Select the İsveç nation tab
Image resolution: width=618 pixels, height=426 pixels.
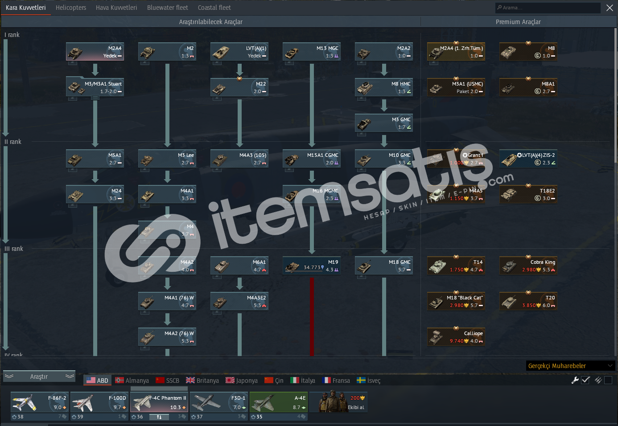point(369,381)
